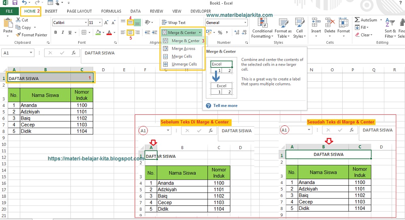The width and height of the screenshot is (405, 220).
Task: Decrease font size with the smaller A icon
Action: (113, 23)
